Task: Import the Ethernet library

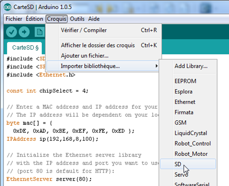Action: [188, 102]
